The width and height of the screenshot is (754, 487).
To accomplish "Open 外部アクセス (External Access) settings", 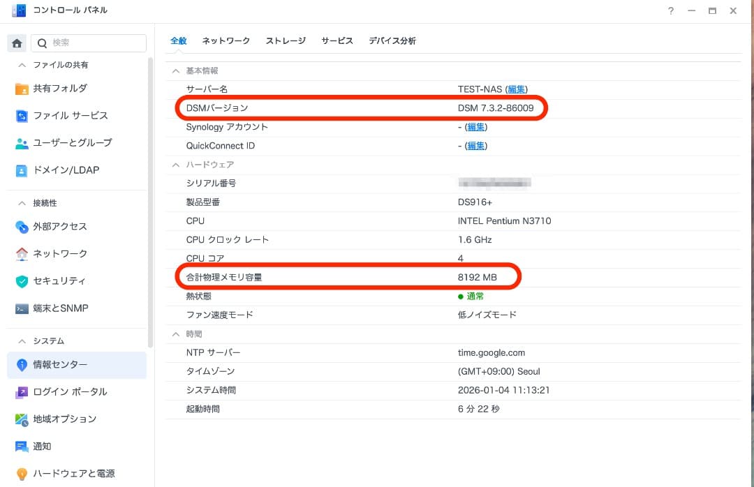I will 59,227.
